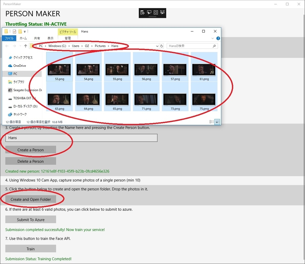Click the New Folder icon in quick access toolbar
The height and width of the screenshot is (264, 305).
(20, 31)
